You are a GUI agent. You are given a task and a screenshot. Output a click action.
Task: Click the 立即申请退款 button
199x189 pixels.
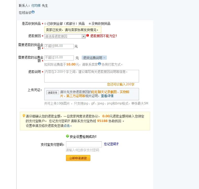[x=78, y=158]
